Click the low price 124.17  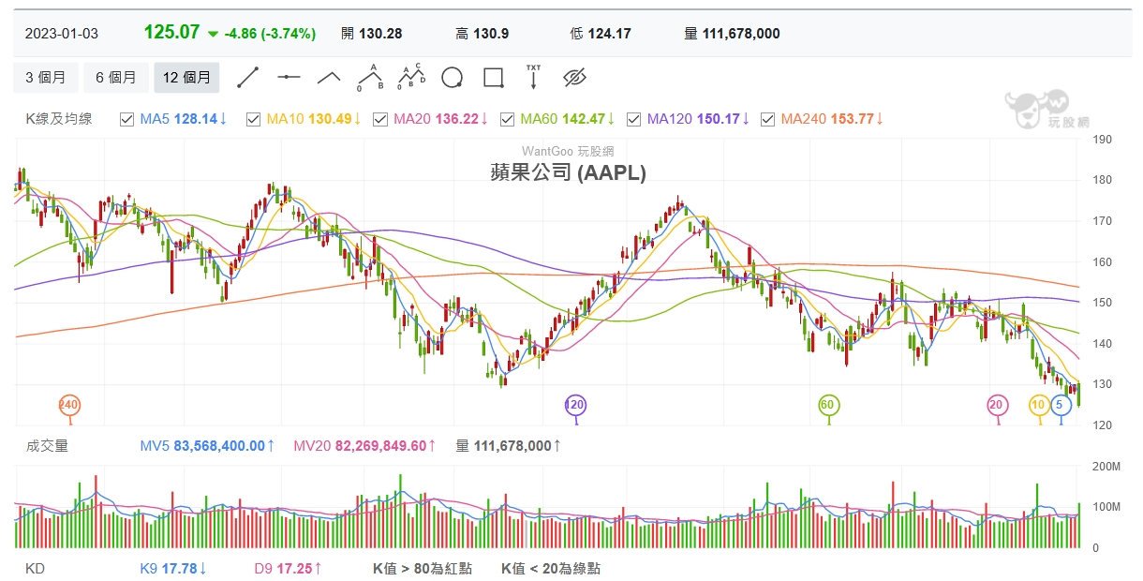click(x=609, y=34)
